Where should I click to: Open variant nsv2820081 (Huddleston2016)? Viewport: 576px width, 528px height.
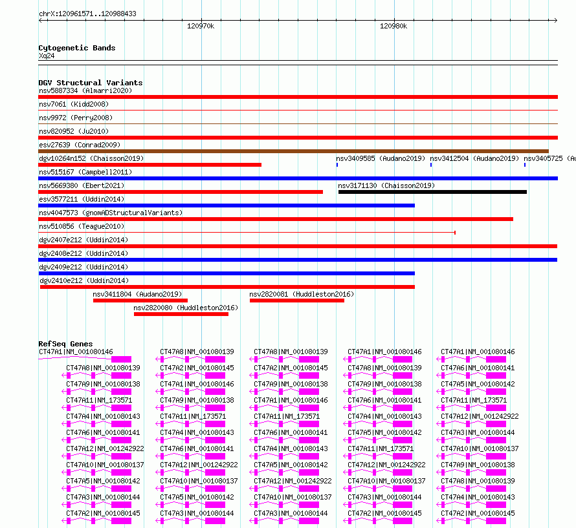(x=297, y=301)
